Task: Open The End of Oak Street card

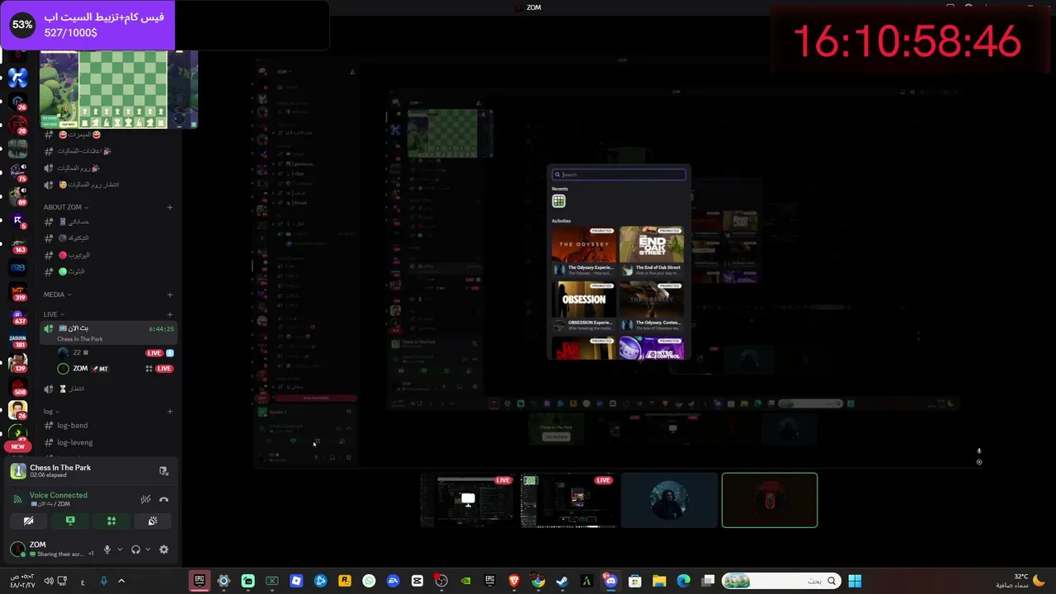Action: click(x=652, y=251)
